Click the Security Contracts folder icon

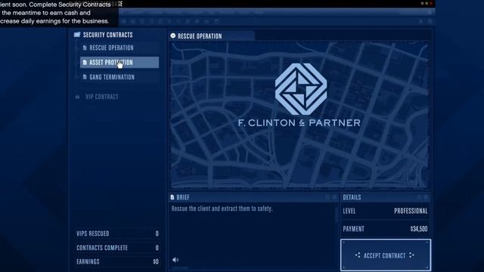coord(77,35)
